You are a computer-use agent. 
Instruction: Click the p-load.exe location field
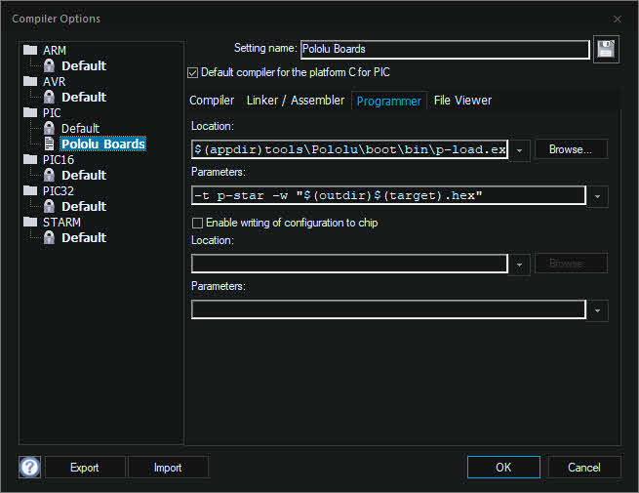[349, 149]
